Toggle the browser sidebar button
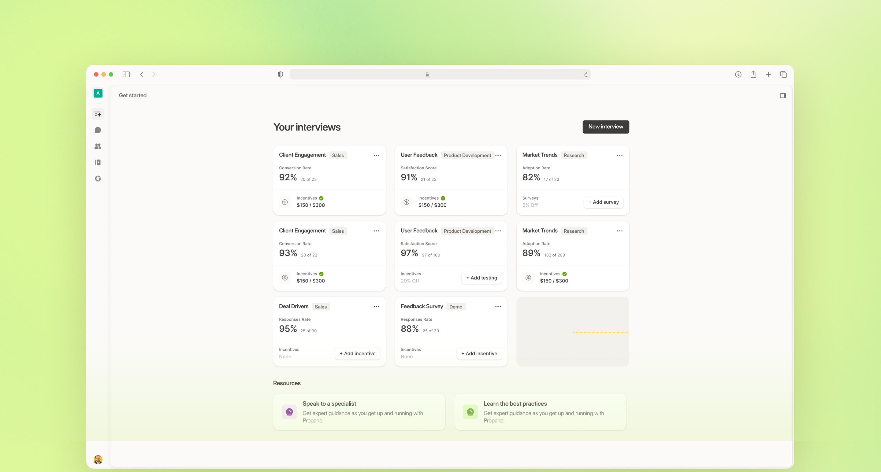Viewport: 881px width, 472px height. coord(126,75)
